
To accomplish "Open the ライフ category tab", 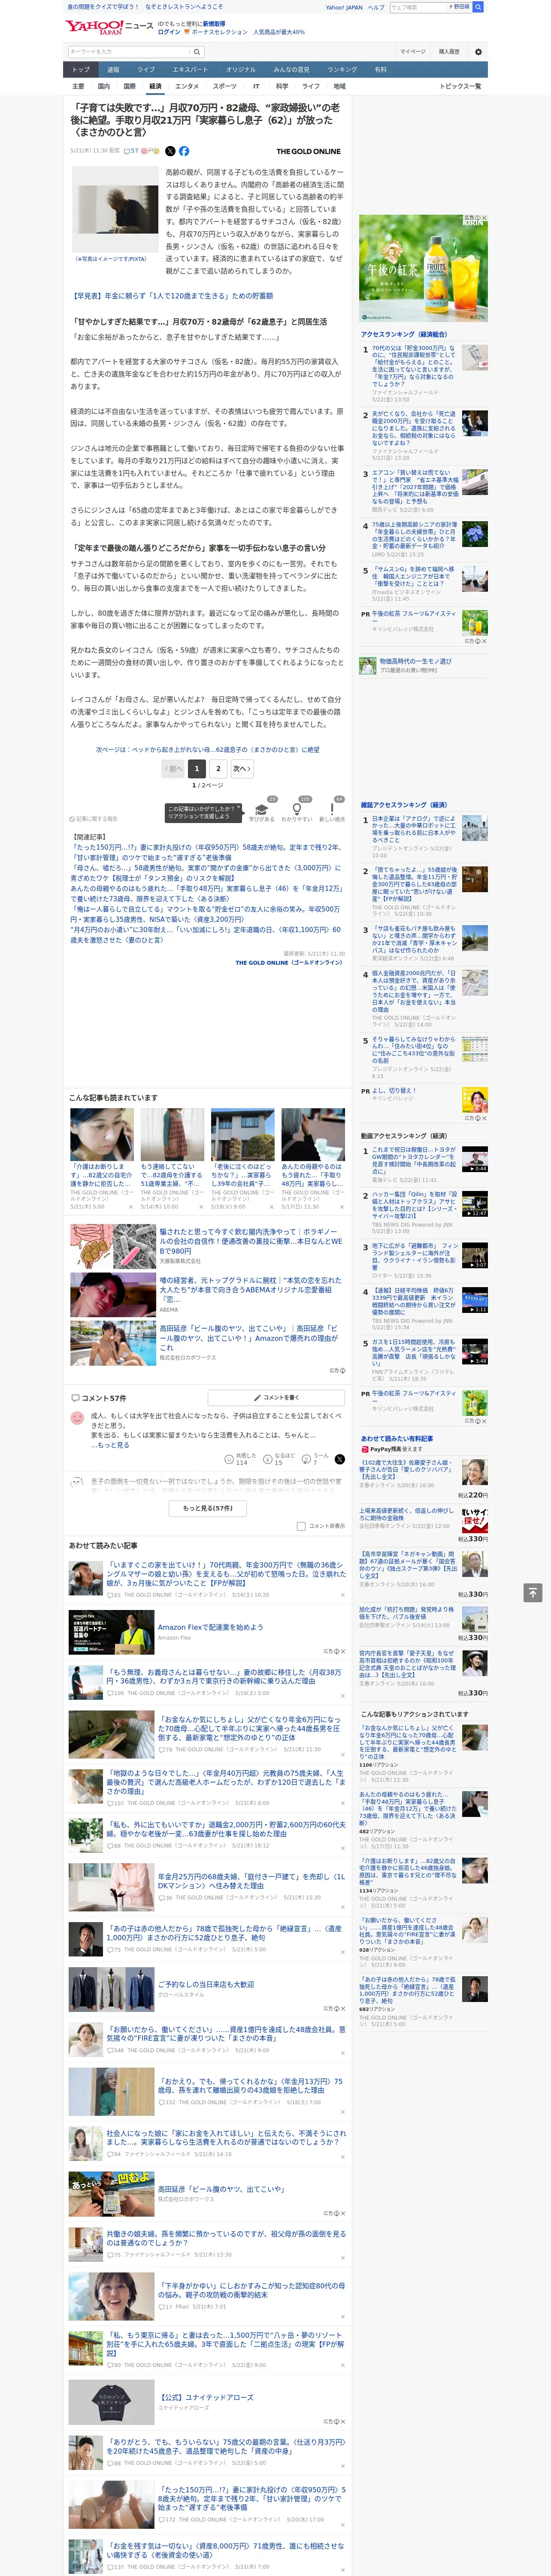I will (311, 86).
